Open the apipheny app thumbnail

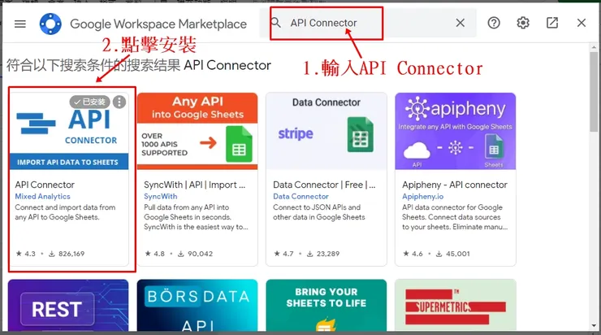(x=456, y=131)
